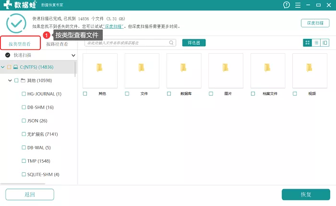Collapse the 快速扫描 section chevron
The image size is (336, 206).
pyautogui.click(x=73, y=55)
